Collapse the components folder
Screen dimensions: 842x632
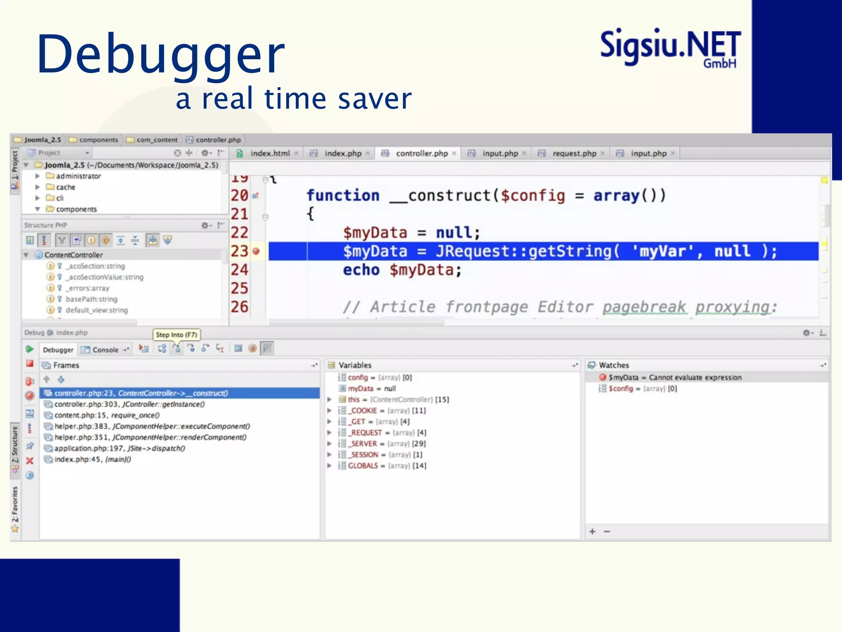37,209
